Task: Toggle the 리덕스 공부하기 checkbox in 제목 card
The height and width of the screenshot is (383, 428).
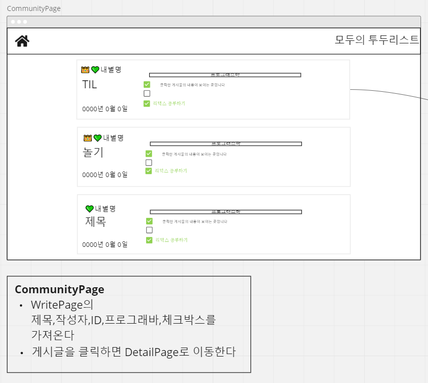Action: [149, 240]
